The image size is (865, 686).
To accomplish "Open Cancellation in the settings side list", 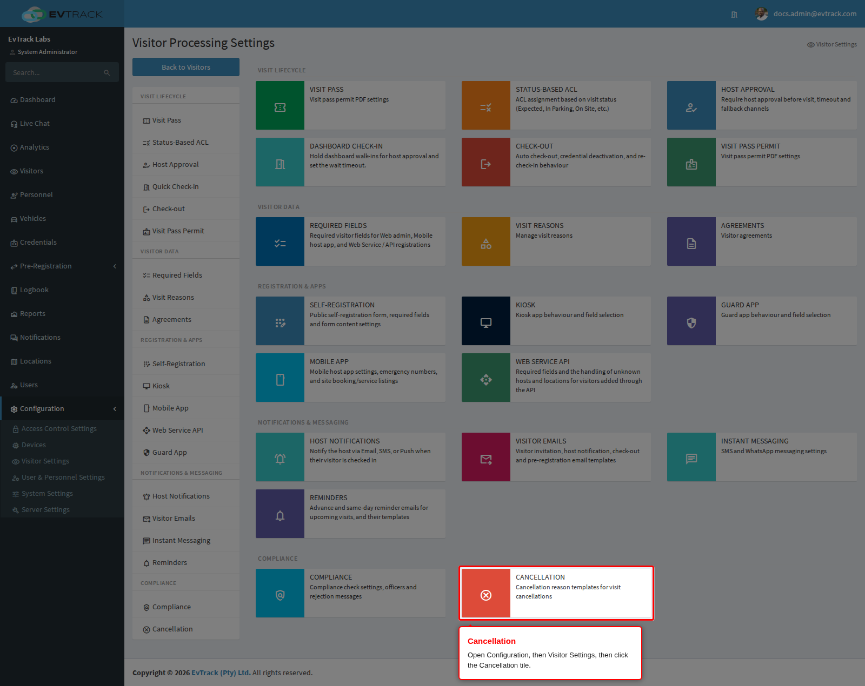I will click(x=186, y=629).
